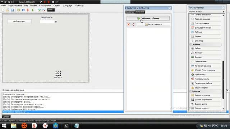This screenshot has height=129, width=230.
Task: Click the Редактировать event button
Action: pos(153,24)
